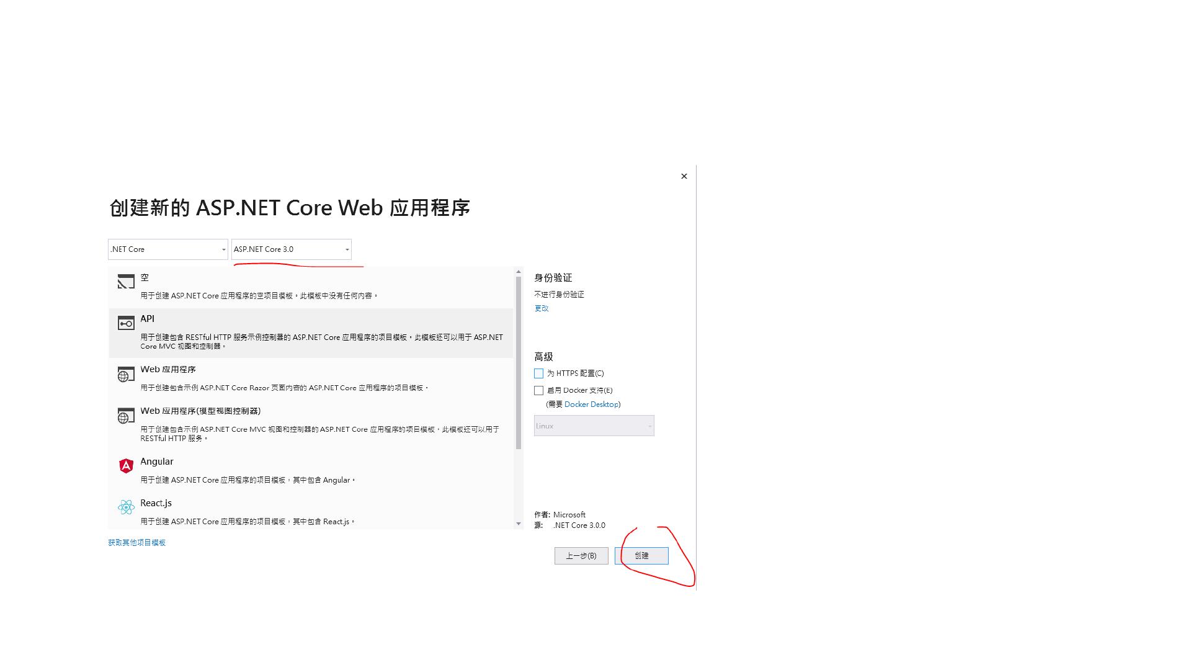Select the Angular template icon
1191x670 pixels.
(126, 466)
